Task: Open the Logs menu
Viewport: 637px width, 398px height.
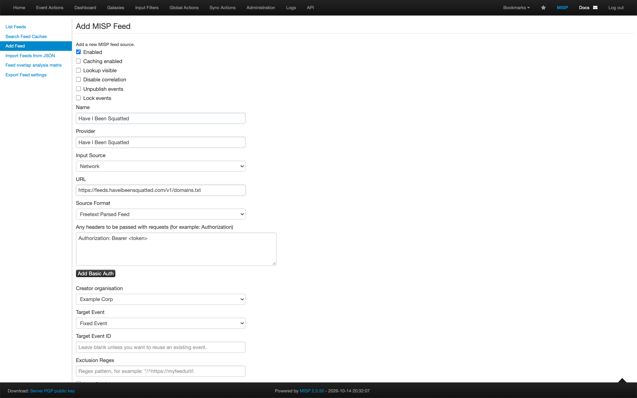Action: 291,8
